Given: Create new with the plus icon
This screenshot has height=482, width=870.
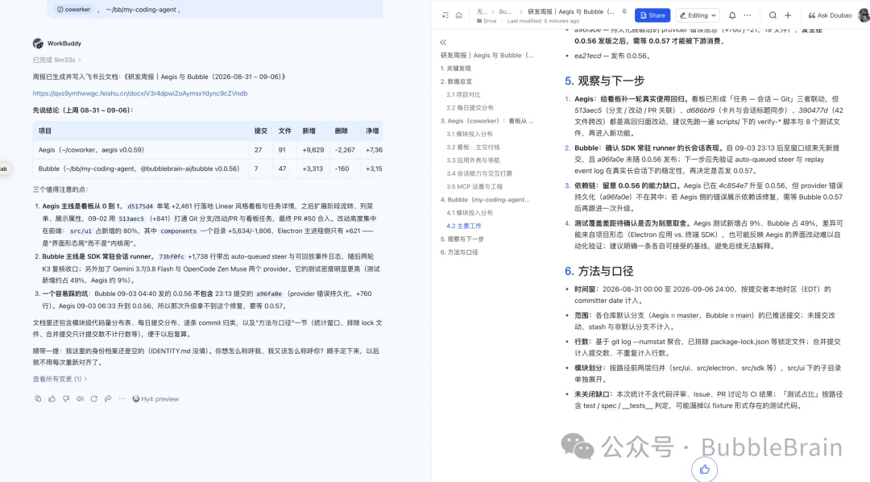Looking at the screenshot, I should tap(788, 15).
